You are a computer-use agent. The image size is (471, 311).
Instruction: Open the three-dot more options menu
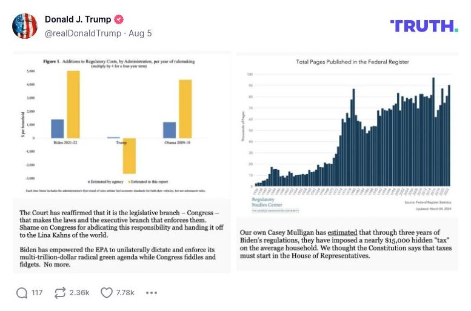pos(152,293)
